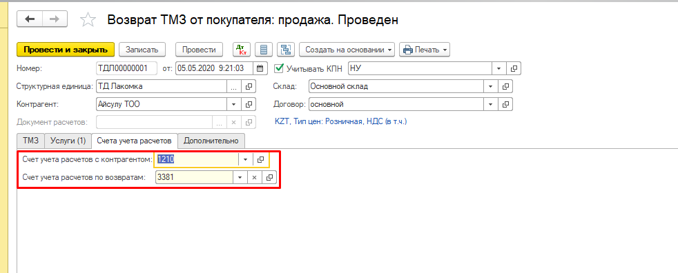678x273 pixels.
Task: Focus the Договор field основной
Action: click(396, 104)
